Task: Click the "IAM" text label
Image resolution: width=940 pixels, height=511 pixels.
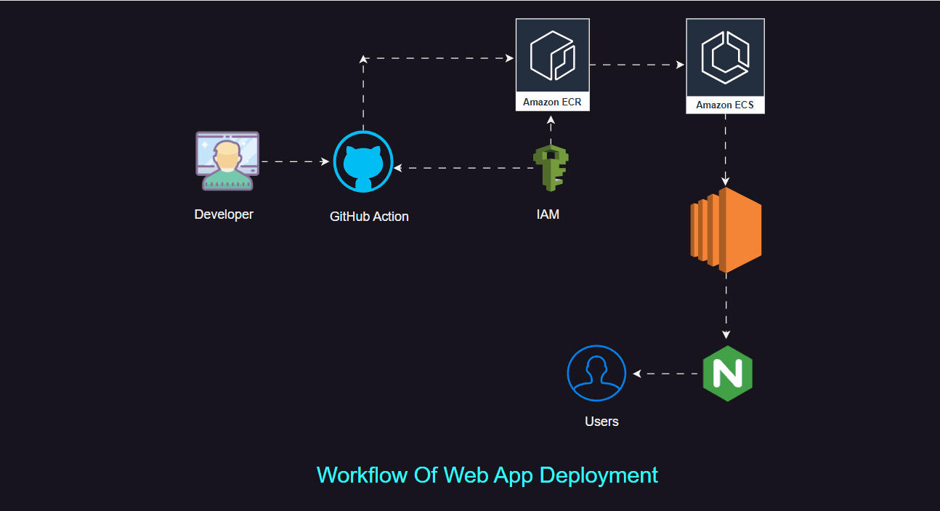Action: pyautogui.click(x=548, y=214)
